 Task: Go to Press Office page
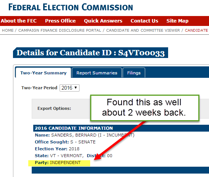click(60, 21)
